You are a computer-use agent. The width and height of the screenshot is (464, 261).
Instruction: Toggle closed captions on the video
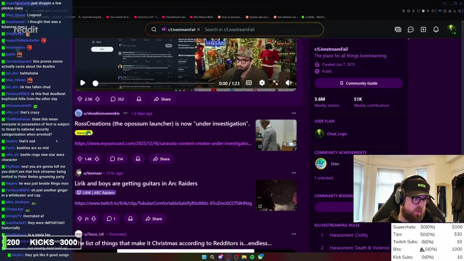(249, 83)
